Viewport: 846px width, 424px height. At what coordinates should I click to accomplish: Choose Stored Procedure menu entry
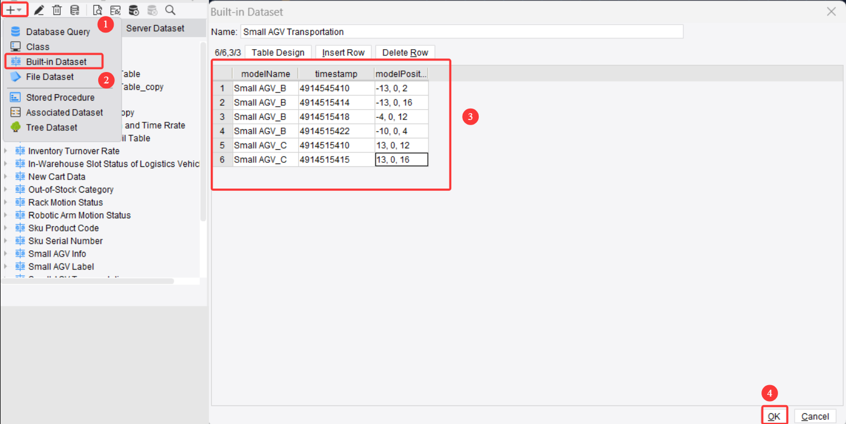tap(60, 98)
